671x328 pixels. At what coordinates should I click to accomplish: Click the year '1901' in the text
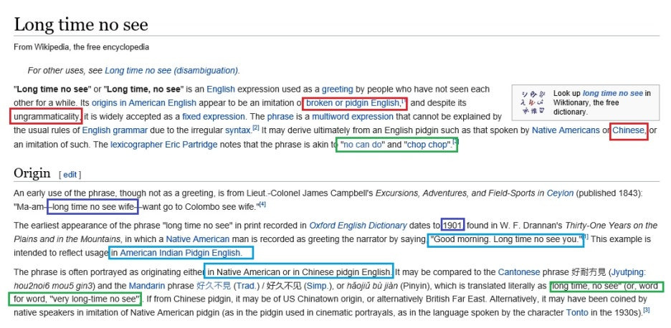coord(453,226)
